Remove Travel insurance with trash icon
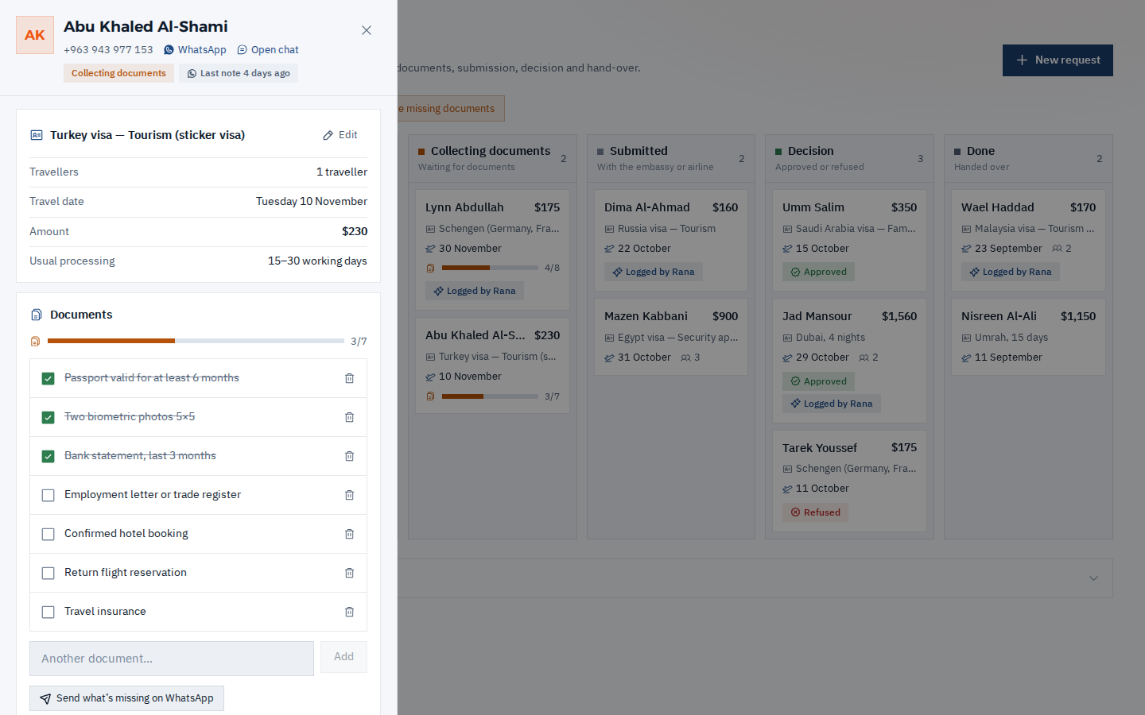This screenshot has width=1145, height=715. click(x=349, y=612)
